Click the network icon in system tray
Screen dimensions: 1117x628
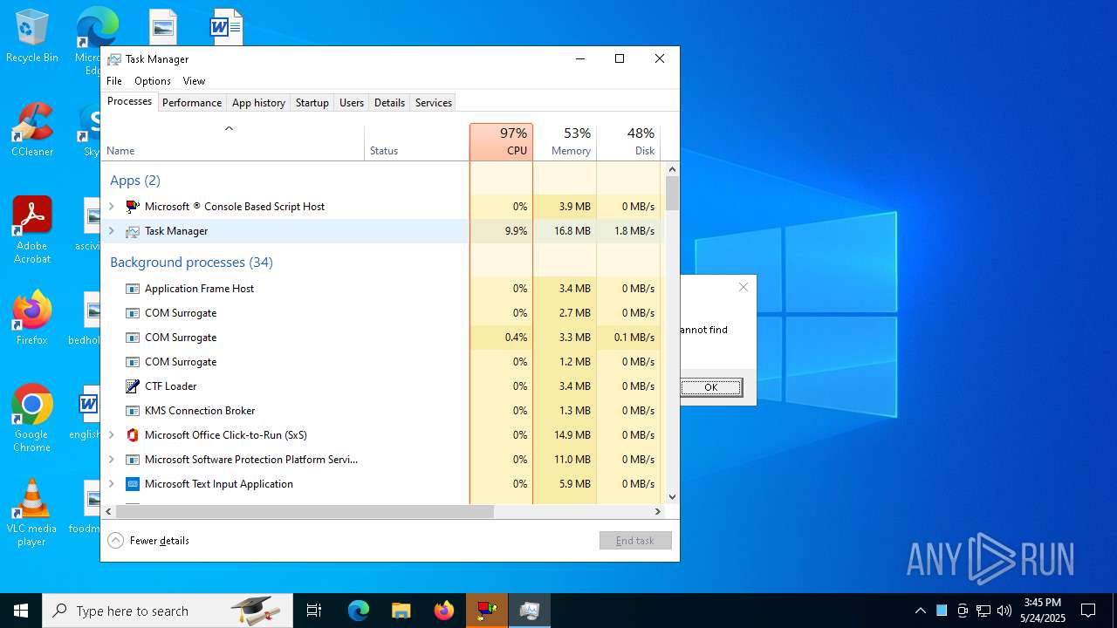point(983,611)
